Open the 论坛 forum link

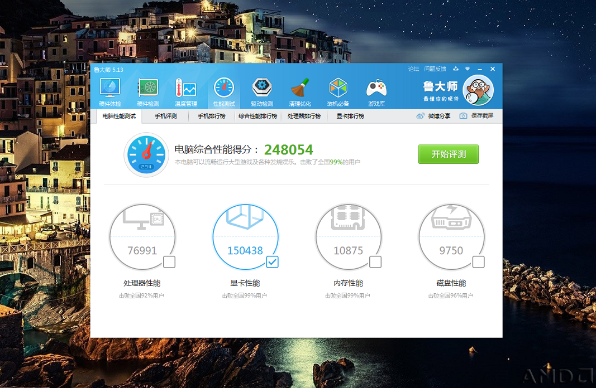tap(413, 69)
